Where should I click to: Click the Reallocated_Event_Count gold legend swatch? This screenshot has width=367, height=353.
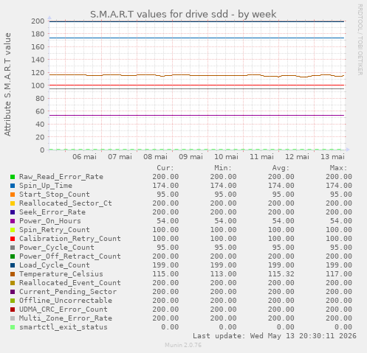coord(13,283)
